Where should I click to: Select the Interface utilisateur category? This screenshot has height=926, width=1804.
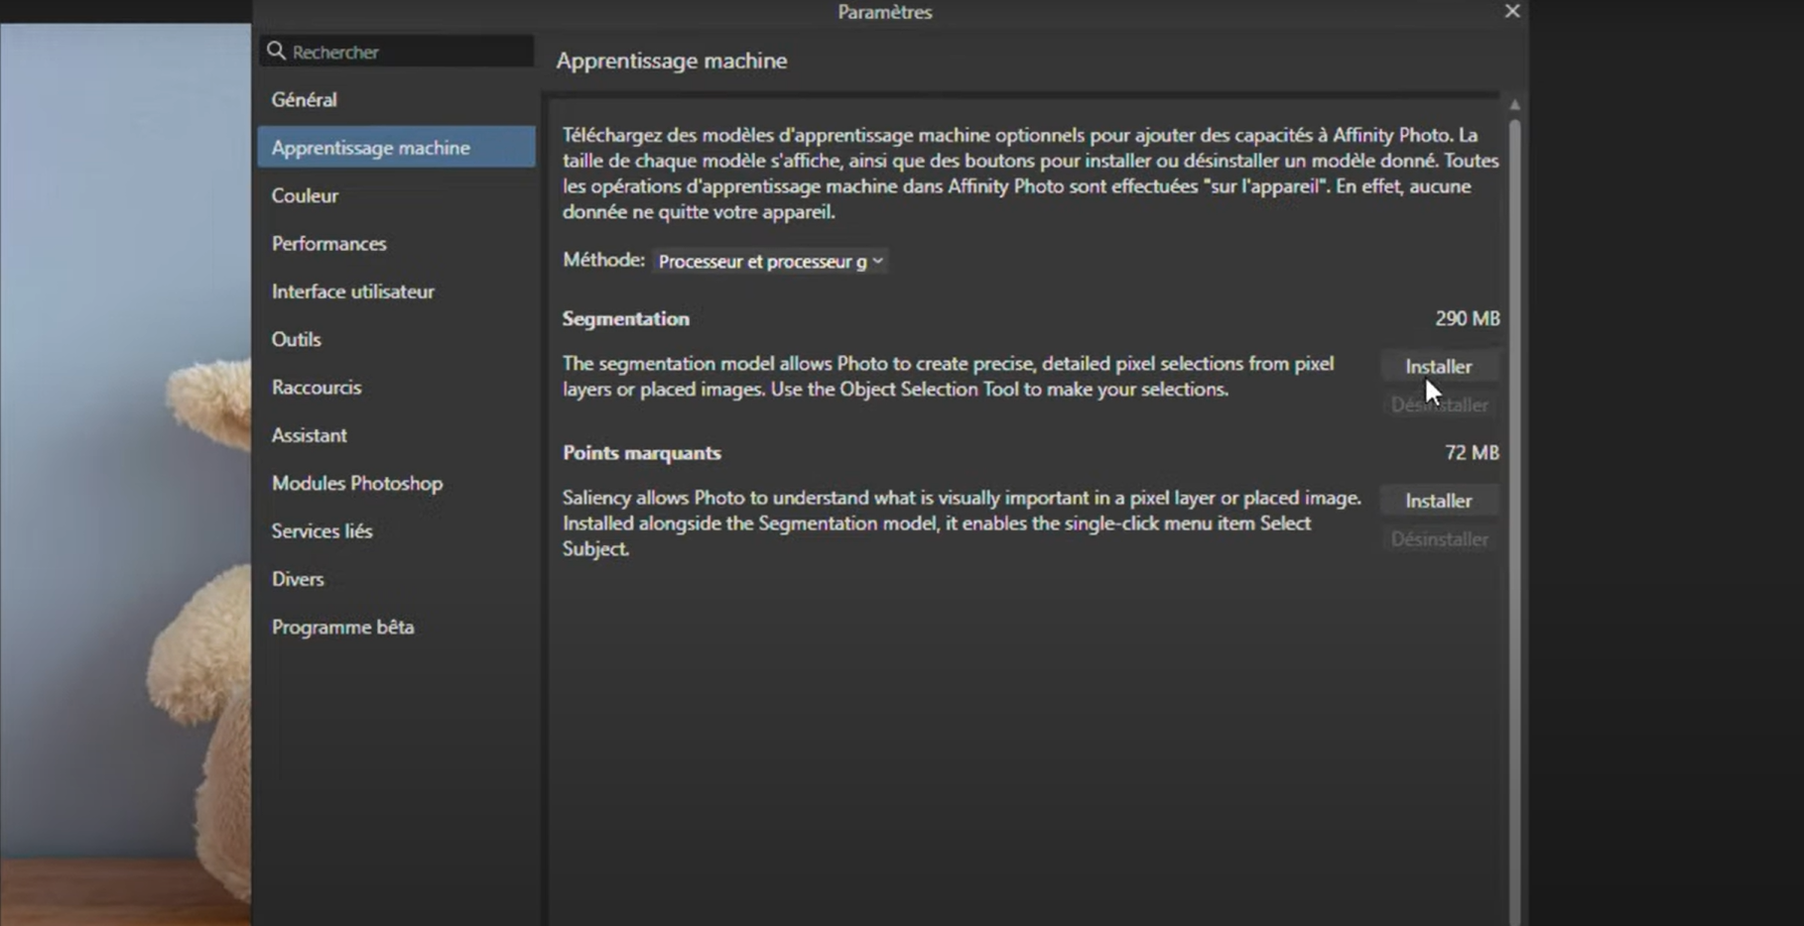352,291
